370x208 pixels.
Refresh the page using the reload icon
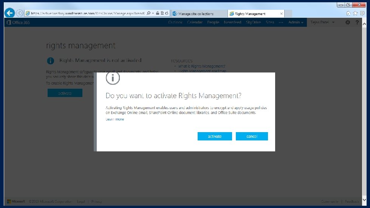pos(167,13)
